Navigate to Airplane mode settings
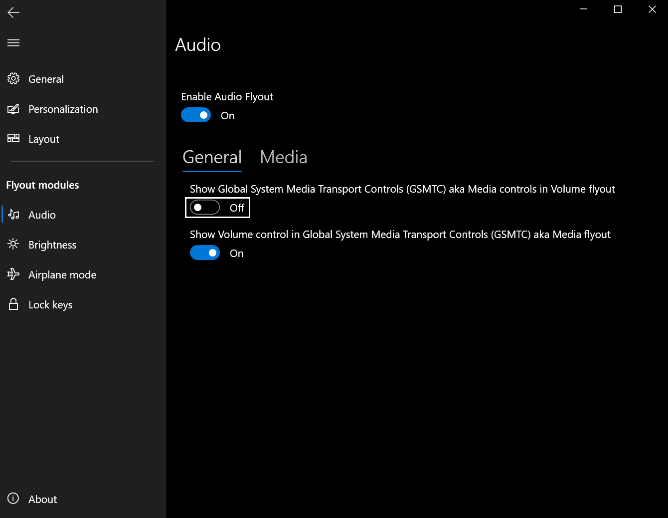Screen dimensions: 668x518 62,274
